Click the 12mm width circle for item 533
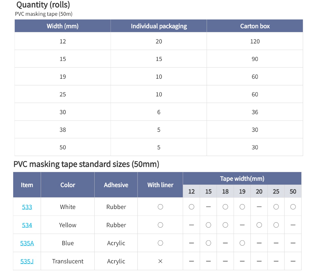 point(191,207)
